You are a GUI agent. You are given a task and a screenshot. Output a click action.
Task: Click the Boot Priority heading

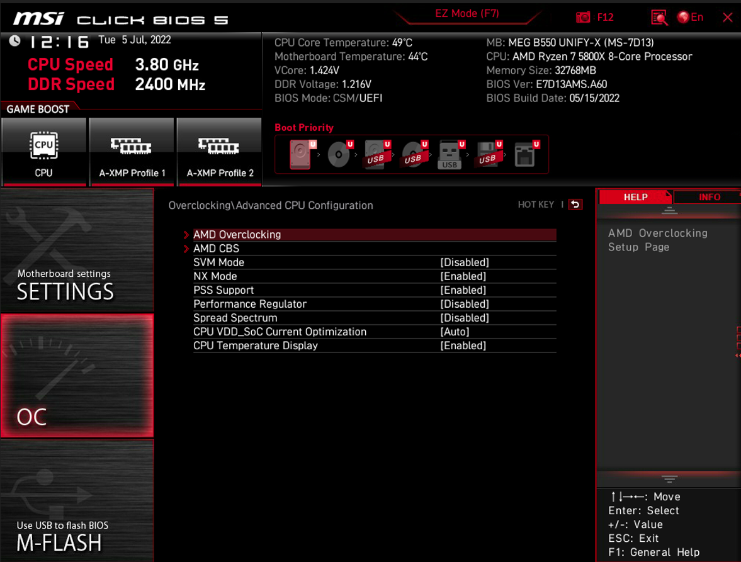tap(304, 128)
